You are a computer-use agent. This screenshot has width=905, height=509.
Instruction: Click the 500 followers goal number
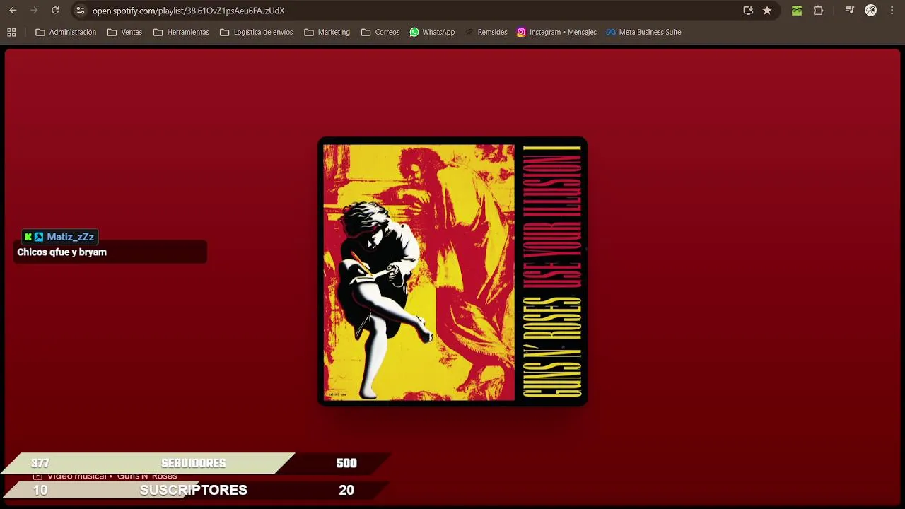[346, 463]
